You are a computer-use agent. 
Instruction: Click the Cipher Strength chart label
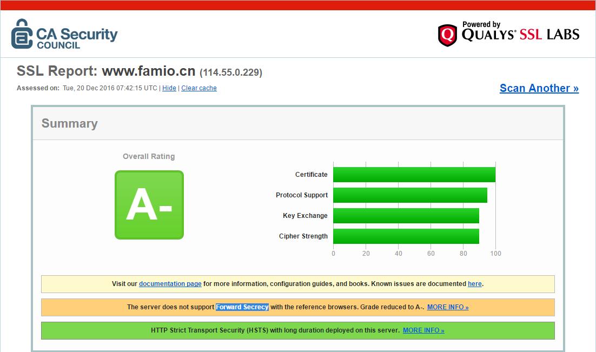tap(303, 236)
